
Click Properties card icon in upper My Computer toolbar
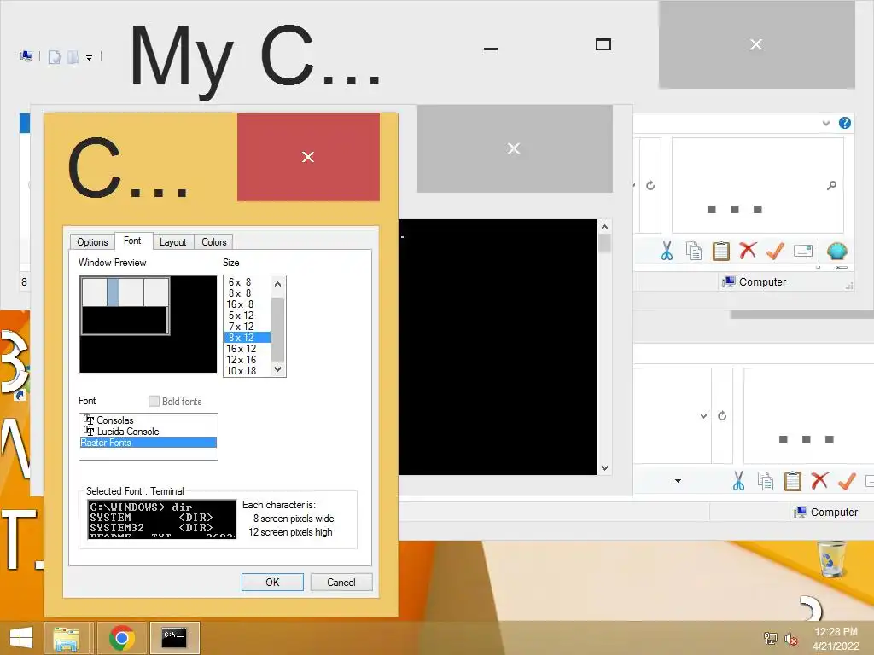[802, 252]
